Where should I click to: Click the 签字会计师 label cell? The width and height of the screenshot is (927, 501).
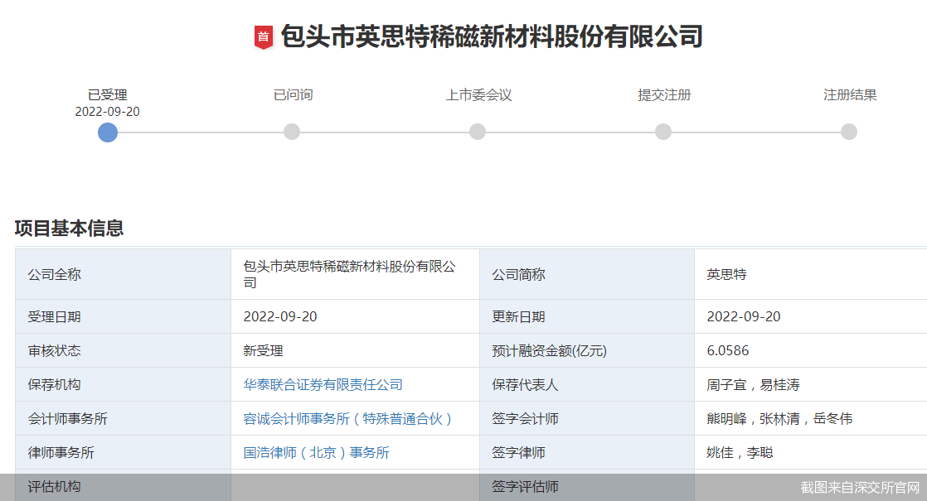coord(587,419)
